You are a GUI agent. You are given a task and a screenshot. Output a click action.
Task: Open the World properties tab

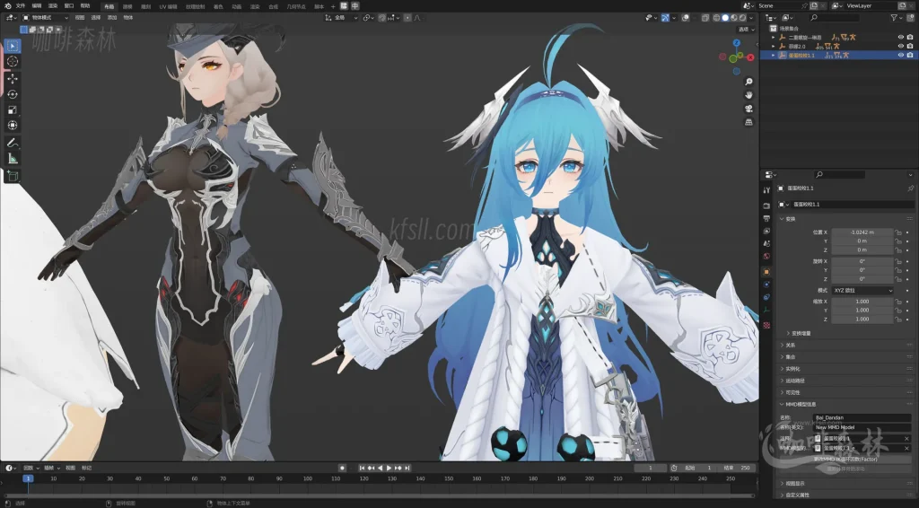point(766,256)
